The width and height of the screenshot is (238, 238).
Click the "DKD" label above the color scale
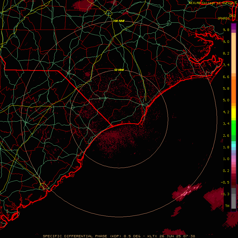tap(232, 16)
